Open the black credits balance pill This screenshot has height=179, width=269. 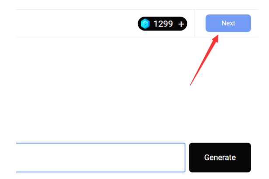coord(162,24)
